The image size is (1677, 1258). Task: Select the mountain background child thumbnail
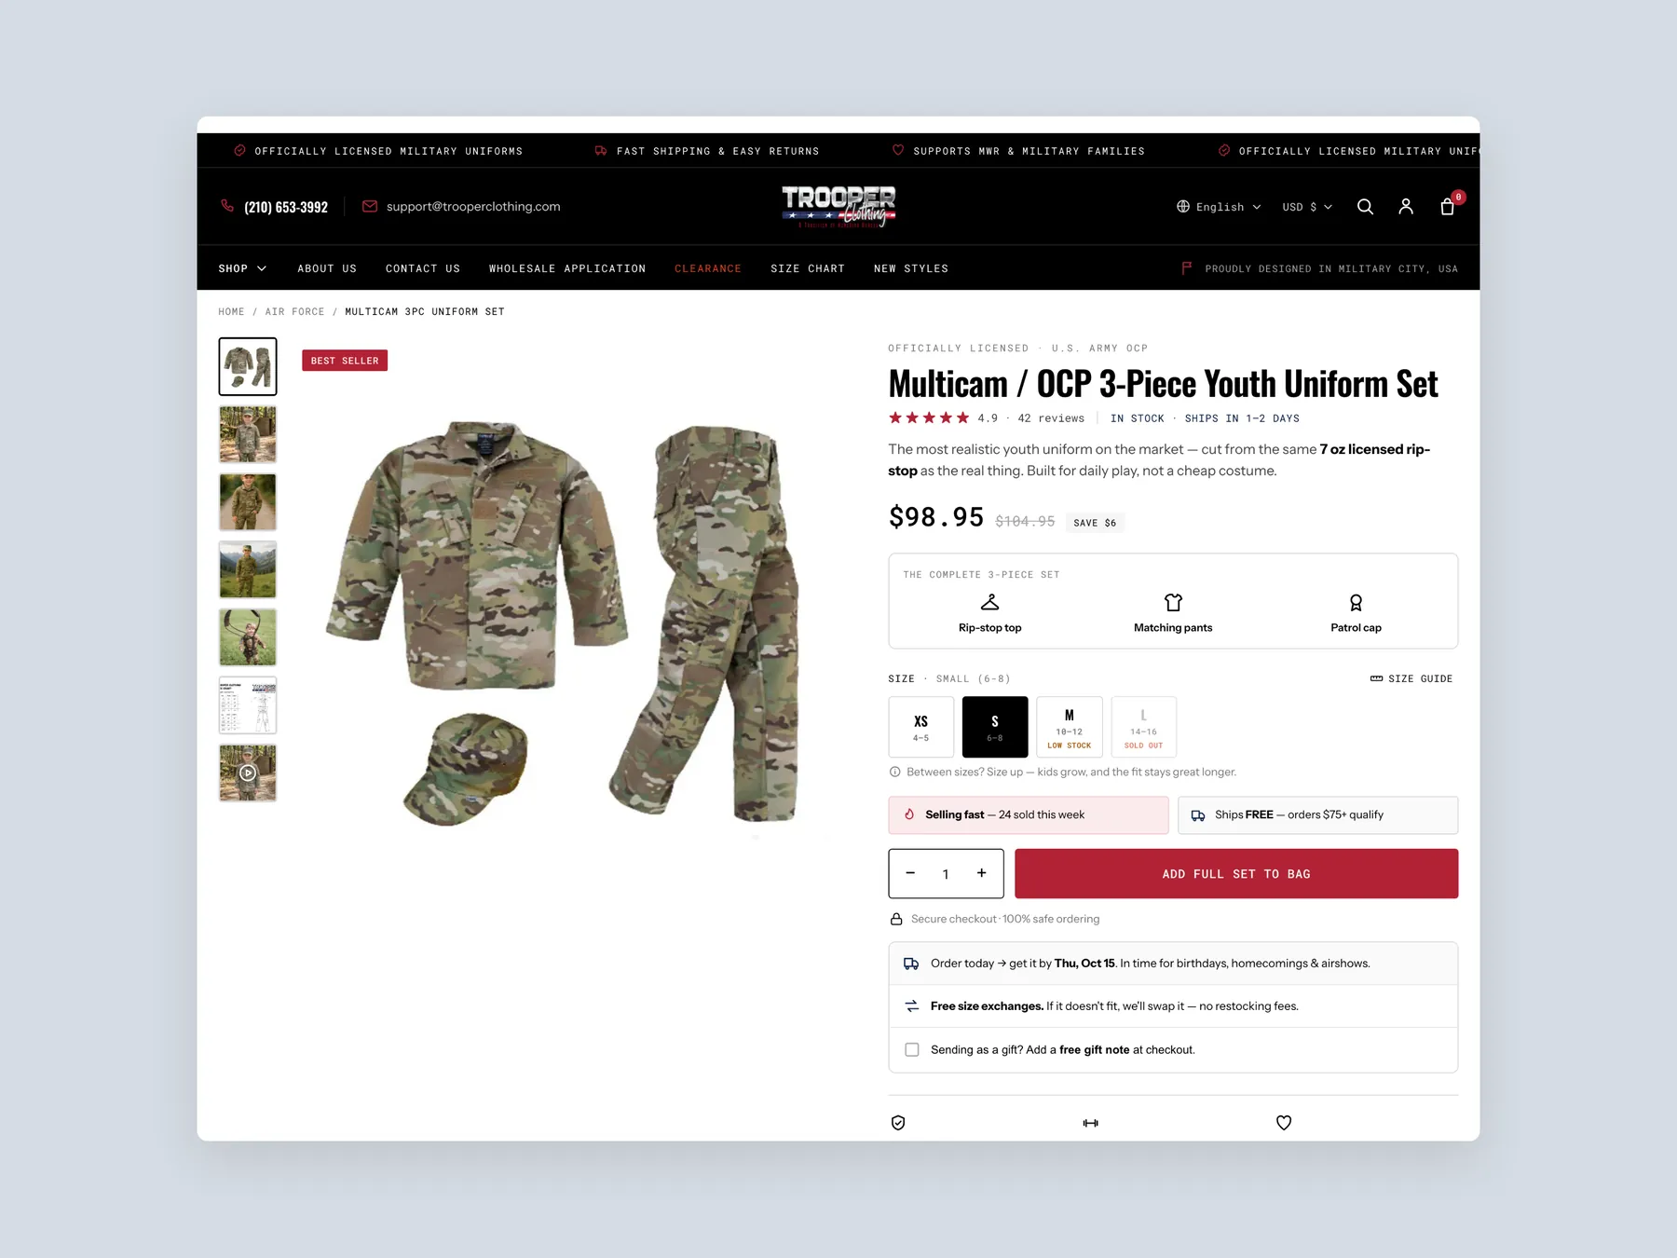(248, 569)
